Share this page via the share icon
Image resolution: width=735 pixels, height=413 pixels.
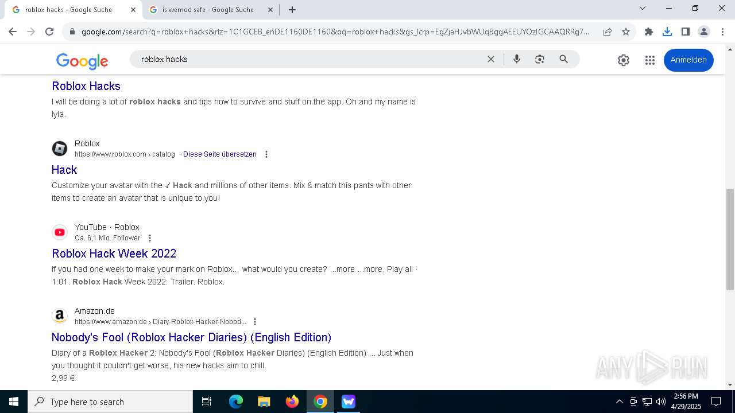click(x=608, y=32)
